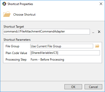105x92 pixels.
Task: Click the Shortcut Target label
Action: coord(14,27)
